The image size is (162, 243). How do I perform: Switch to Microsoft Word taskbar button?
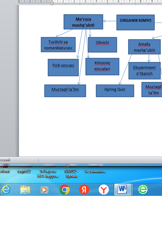pos(123,190)
